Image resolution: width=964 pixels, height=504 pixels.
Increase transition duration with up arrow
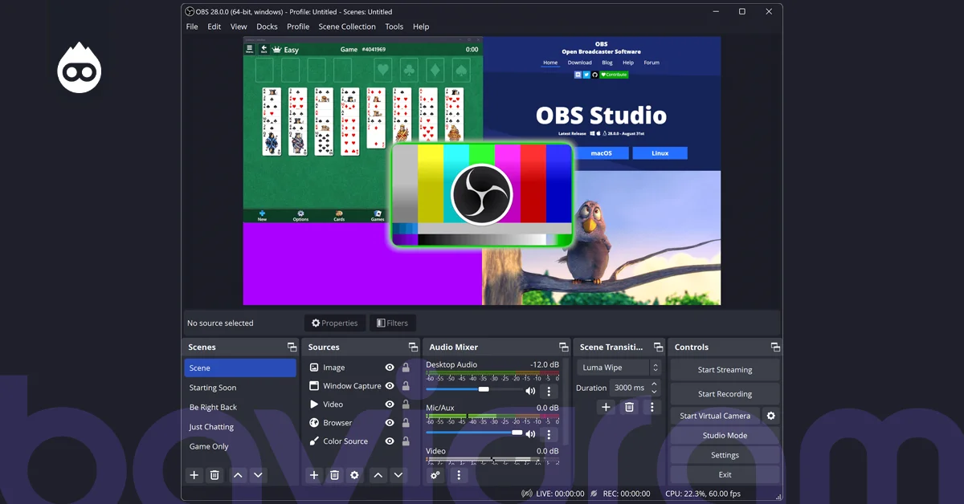click(x=655, y=384)
